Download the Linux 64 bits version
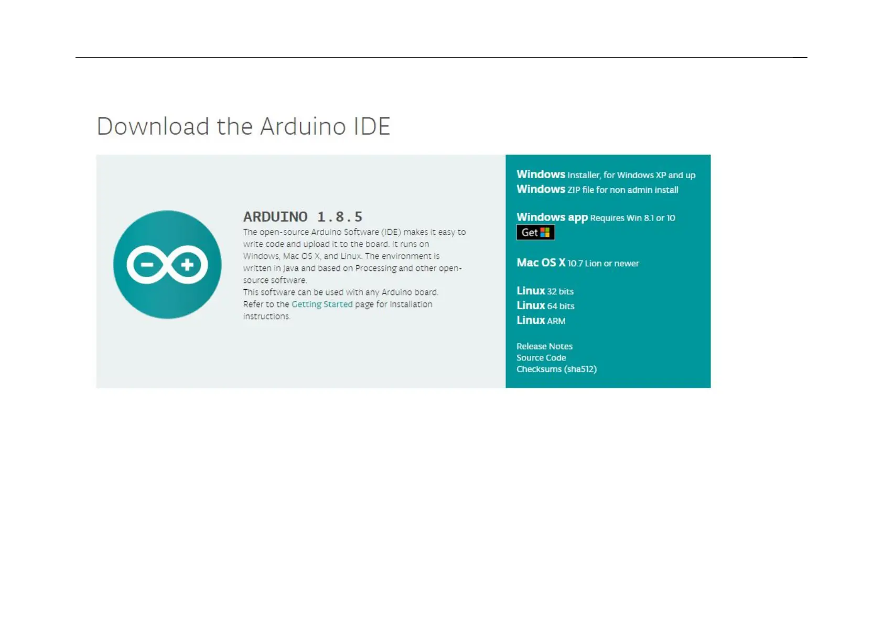 545,305
